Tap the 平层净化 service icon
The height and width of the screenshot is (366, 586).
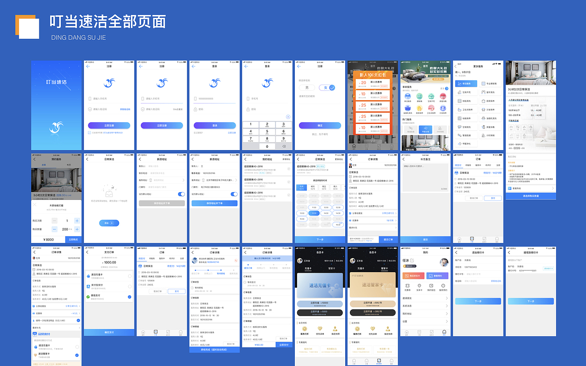(x=425, y=129)
